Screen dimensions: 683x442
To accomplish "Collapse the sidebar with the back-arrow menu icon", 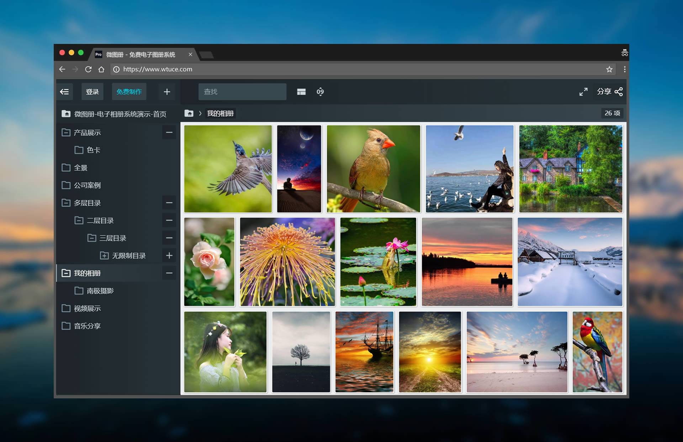I will [64, 92].
